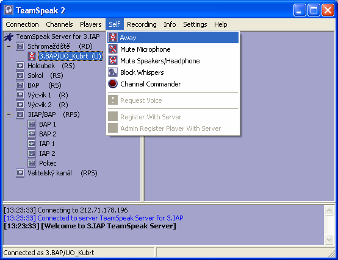Open the Players menu
The image size is (338, 260).
pyautogui.click(x=90, y=24)
